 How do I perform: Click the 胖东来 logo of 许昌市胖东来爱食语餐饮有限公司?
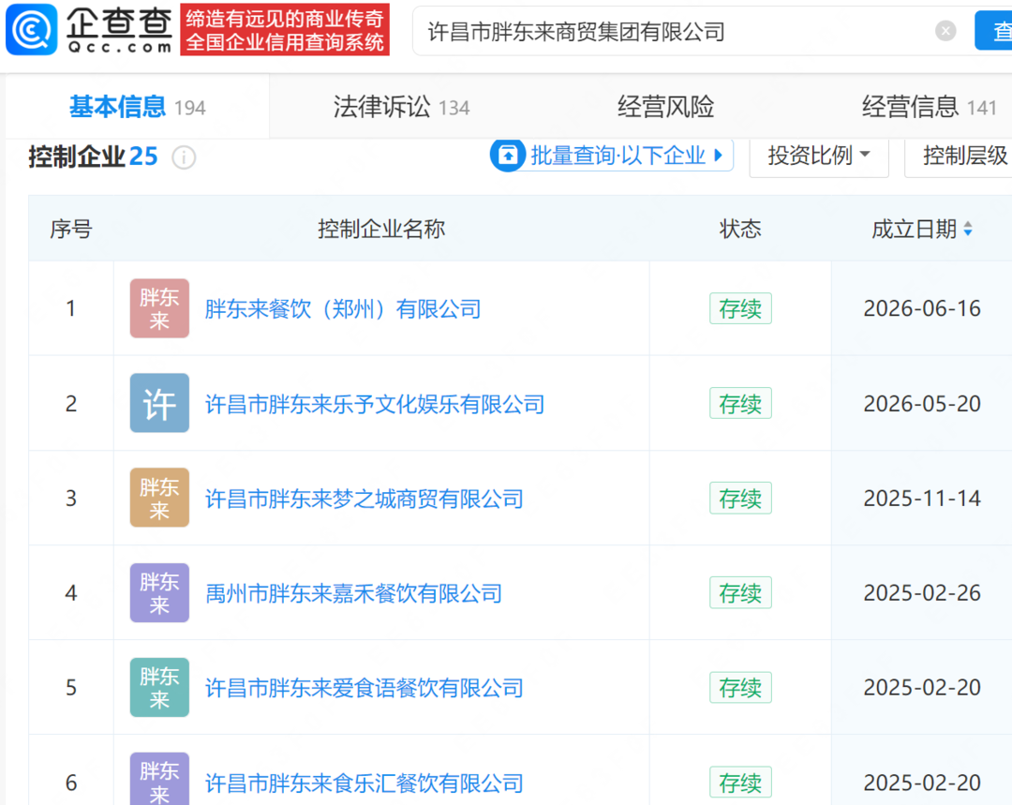pos(159,688)
